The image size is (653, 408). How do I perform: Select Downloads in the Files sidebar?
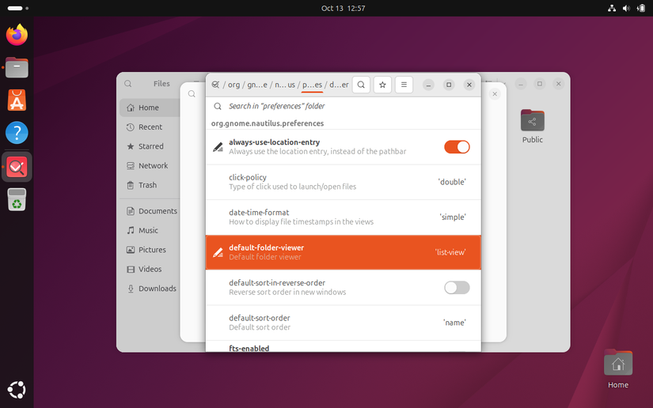pyautogui.click(x=157, y=289)
